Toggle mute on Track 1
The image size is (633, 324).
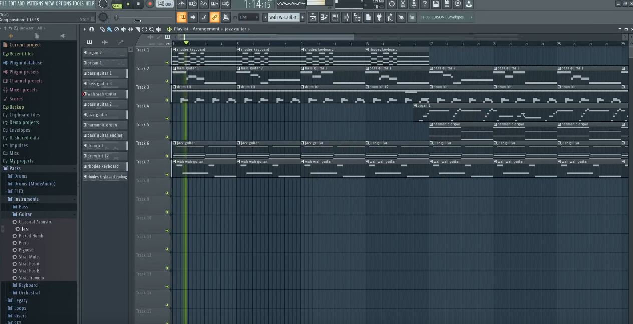(167, 62)
